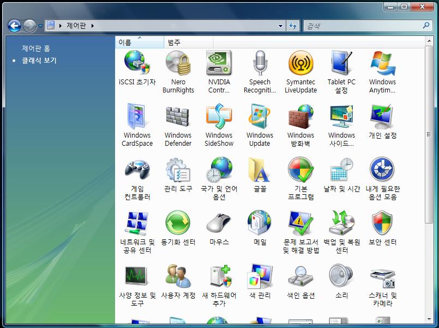
Task: Select 클래식 보기 link
Action: pyautogui.click(x=39, y=60)
